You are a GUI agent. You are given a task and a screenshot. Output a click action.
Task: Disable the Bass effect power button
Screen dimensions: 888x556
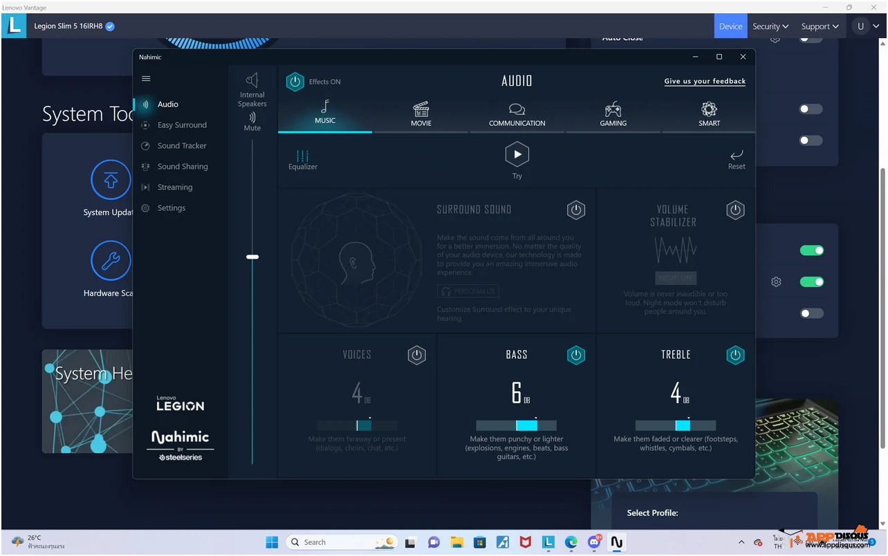coord(576,355)
